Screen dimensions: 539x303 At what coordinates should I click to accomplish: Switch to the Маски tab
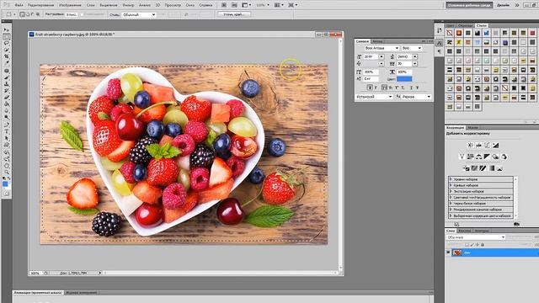[x=473, y=127]
